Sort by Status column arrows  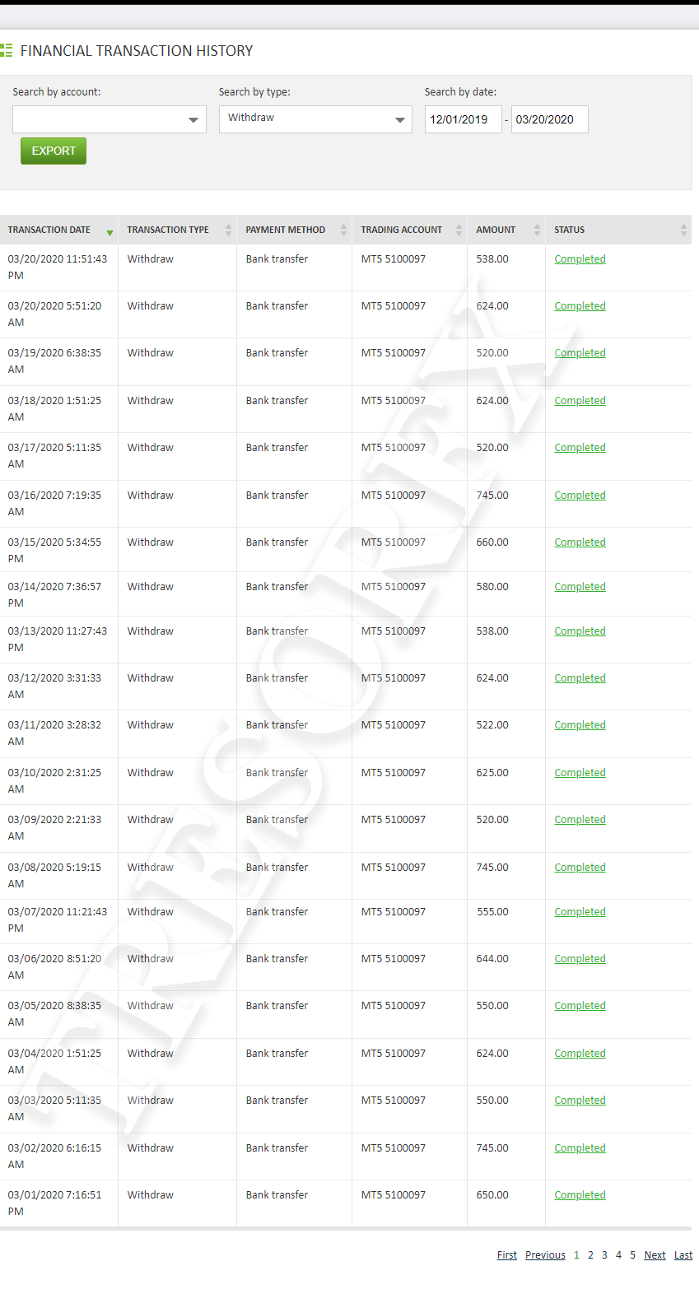(x=683, y=230)
